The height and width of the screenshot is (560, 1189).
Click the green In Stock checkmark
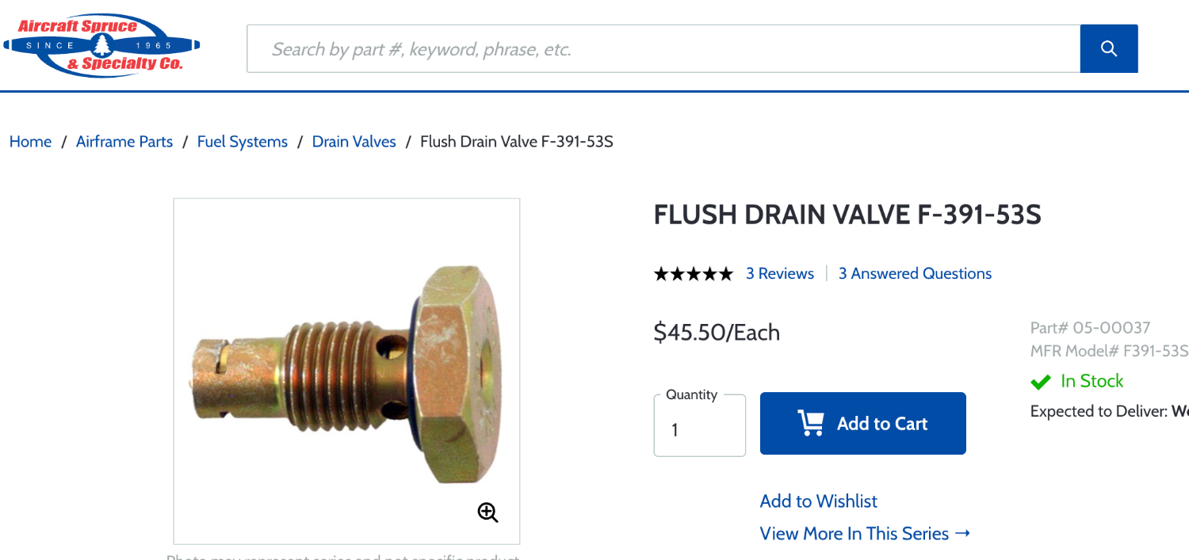coord(1040,382)
